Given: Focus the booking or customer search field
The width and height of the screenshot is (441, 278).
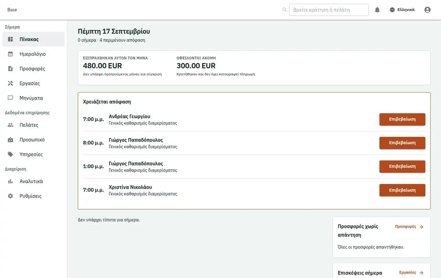Looking at the screenshot, I should 329,10.
